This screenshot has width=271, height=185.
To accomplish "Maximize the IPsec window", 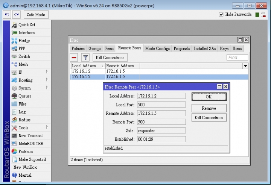I will click(240, 40).
